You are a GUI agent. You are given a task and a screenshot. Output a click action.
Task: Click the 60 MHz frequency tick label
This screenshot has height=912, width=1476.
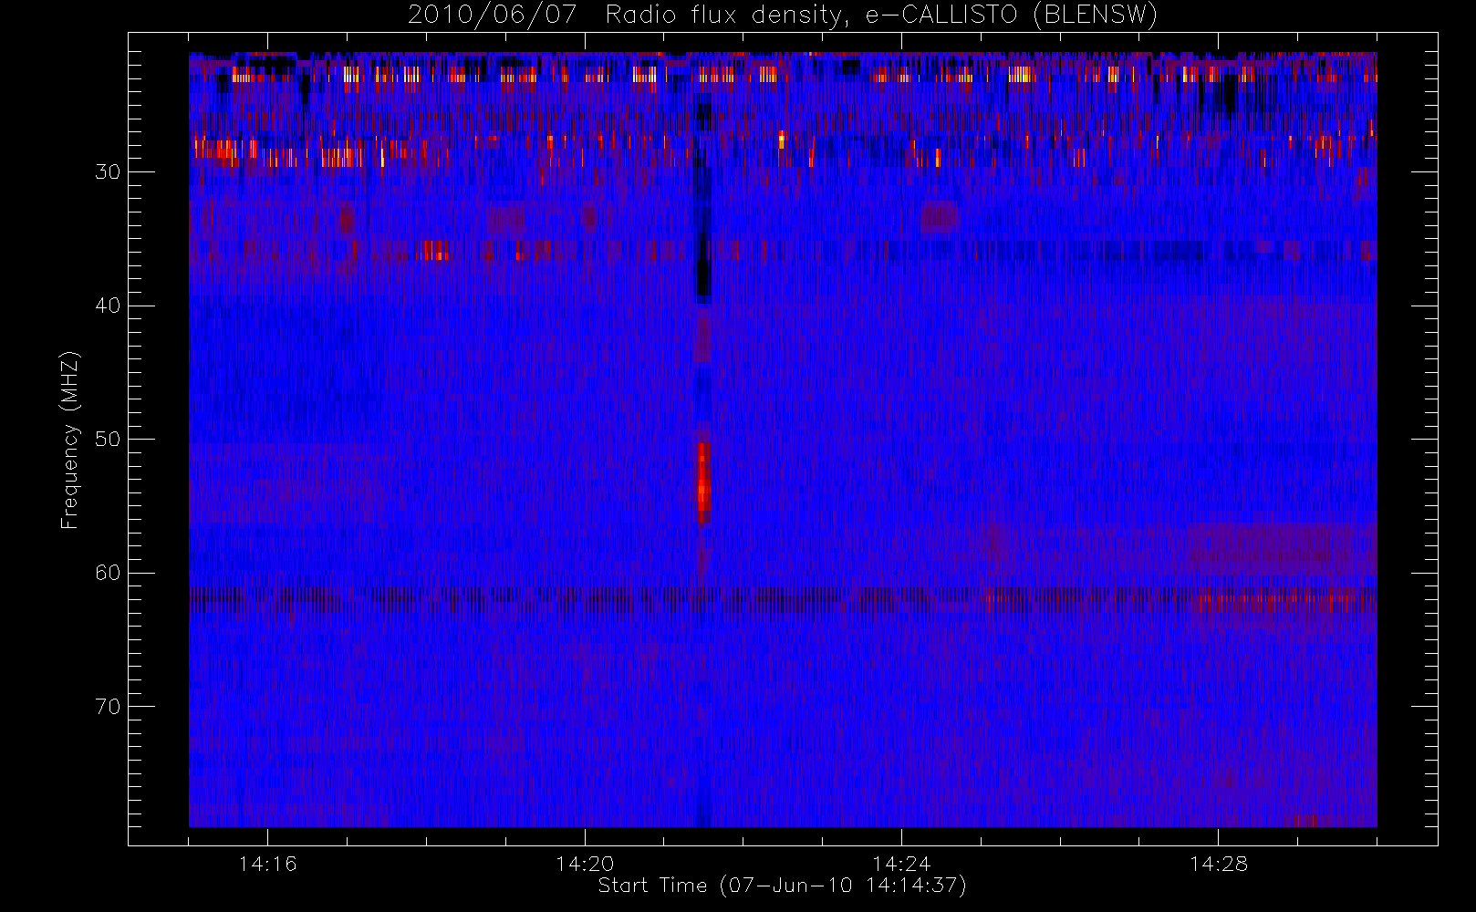tap(108, 573)
